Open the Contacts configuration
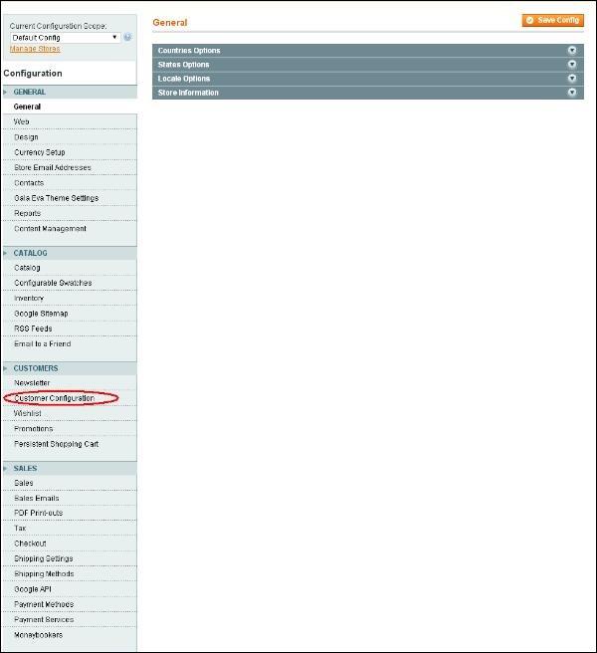 click(x=29, y=183)
